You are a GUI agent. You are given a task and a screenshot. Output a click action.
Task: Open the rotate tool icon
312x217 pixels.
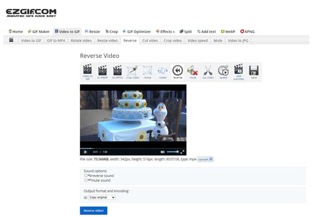click(x=163, y=72)
